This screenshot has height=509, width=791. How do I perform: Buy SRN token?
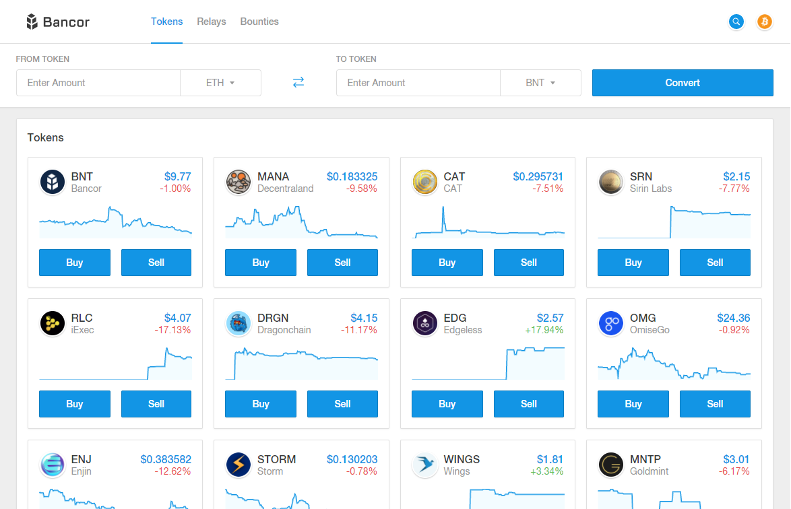pos(633,263)
